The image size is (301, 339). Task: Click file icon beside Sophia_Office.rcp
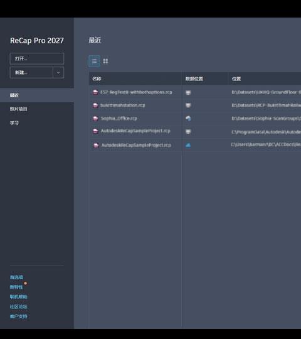(x=95, y=119)
